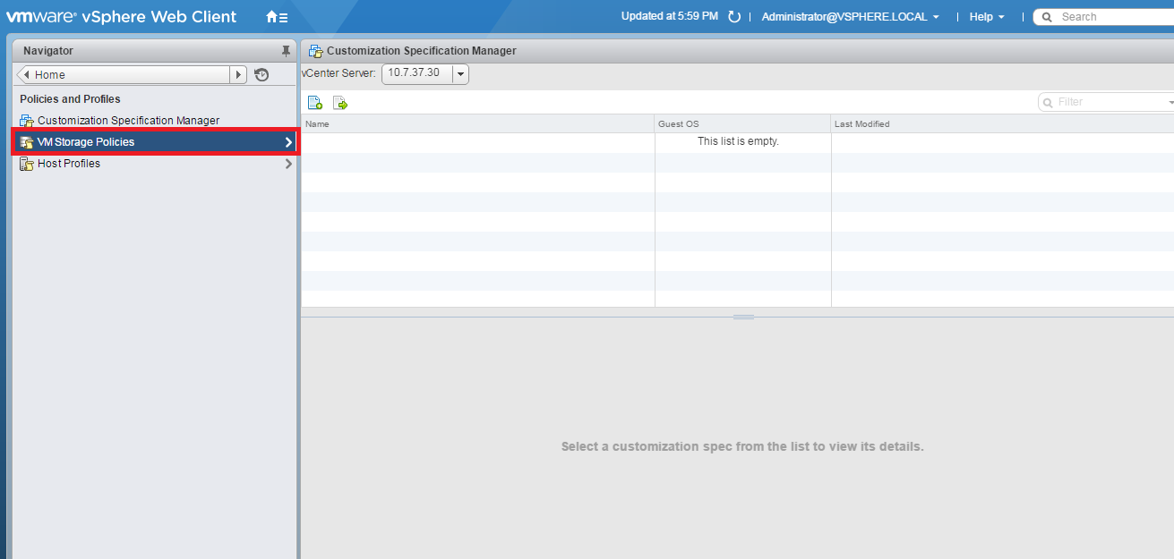Screen dimensions: 1174x559
Task: Open the Help dropdown menu
Action: pyautogui.click(x=987, y=17)
